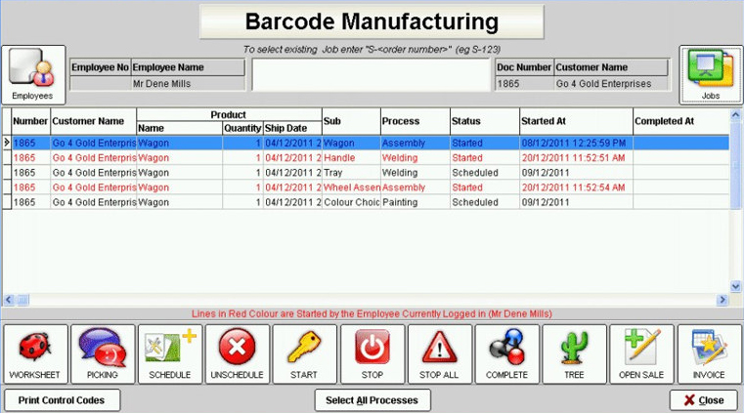The height and width of the screenshot is (414, 745).
Task: Open the Tree cactus icon
Action: coord(574,354)
